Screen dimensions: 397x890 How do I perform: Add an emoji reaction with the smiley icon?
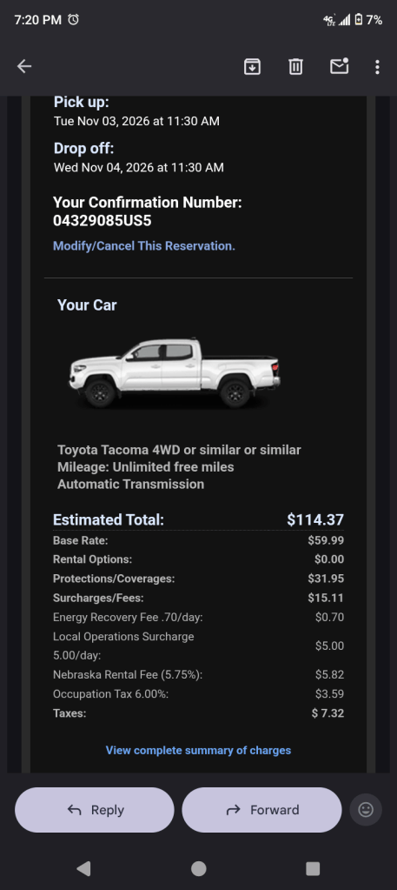(x=366, y=809)
